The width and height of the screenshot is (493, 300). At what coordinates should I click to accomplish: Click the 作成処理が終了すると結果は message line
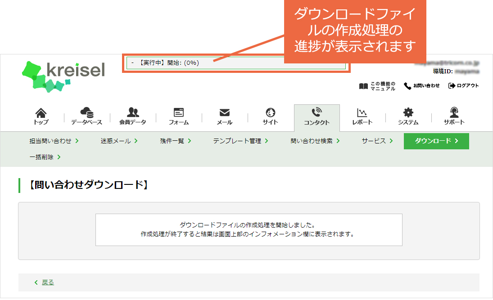248,234
